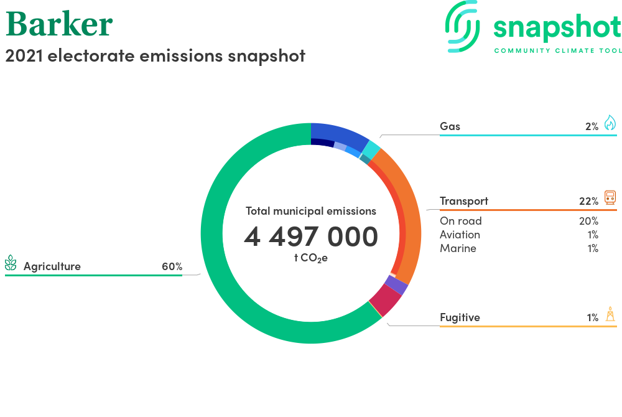This screenshot has width=622, height=417.
Task: Click the Fugitive oil rig icon
Action: pos(611,314)
